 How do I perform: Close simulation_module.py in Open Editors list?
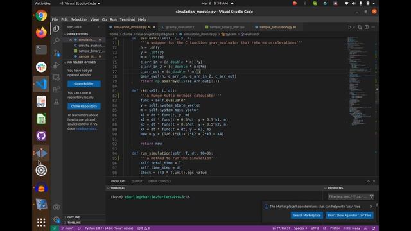[71, 40]
